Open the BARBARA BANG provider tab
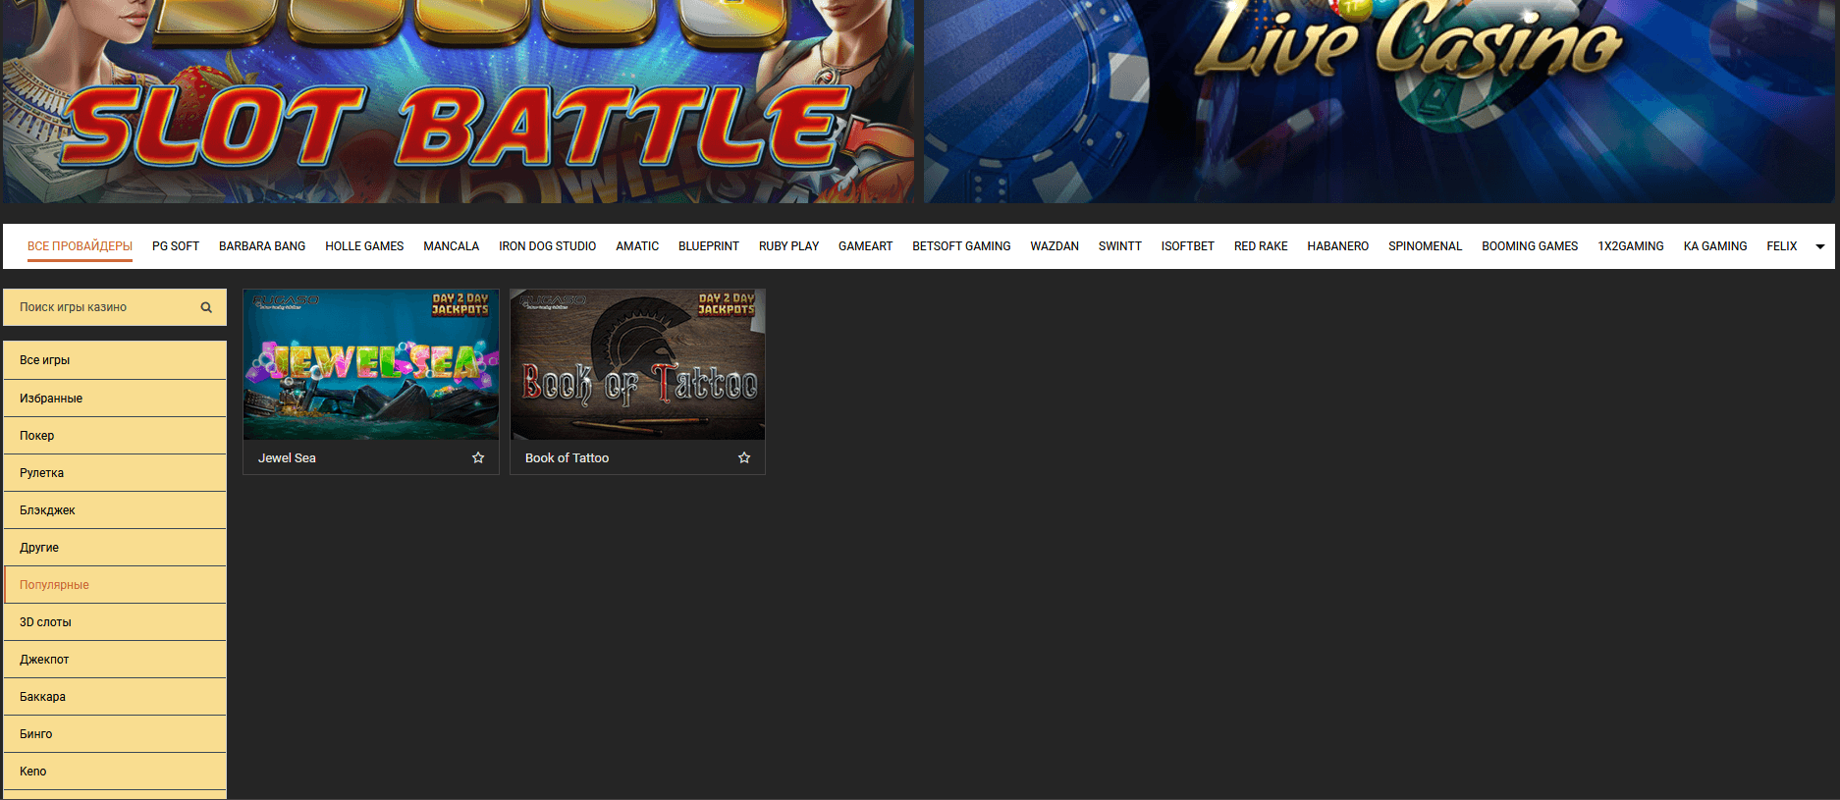 [x=262, y=246]
